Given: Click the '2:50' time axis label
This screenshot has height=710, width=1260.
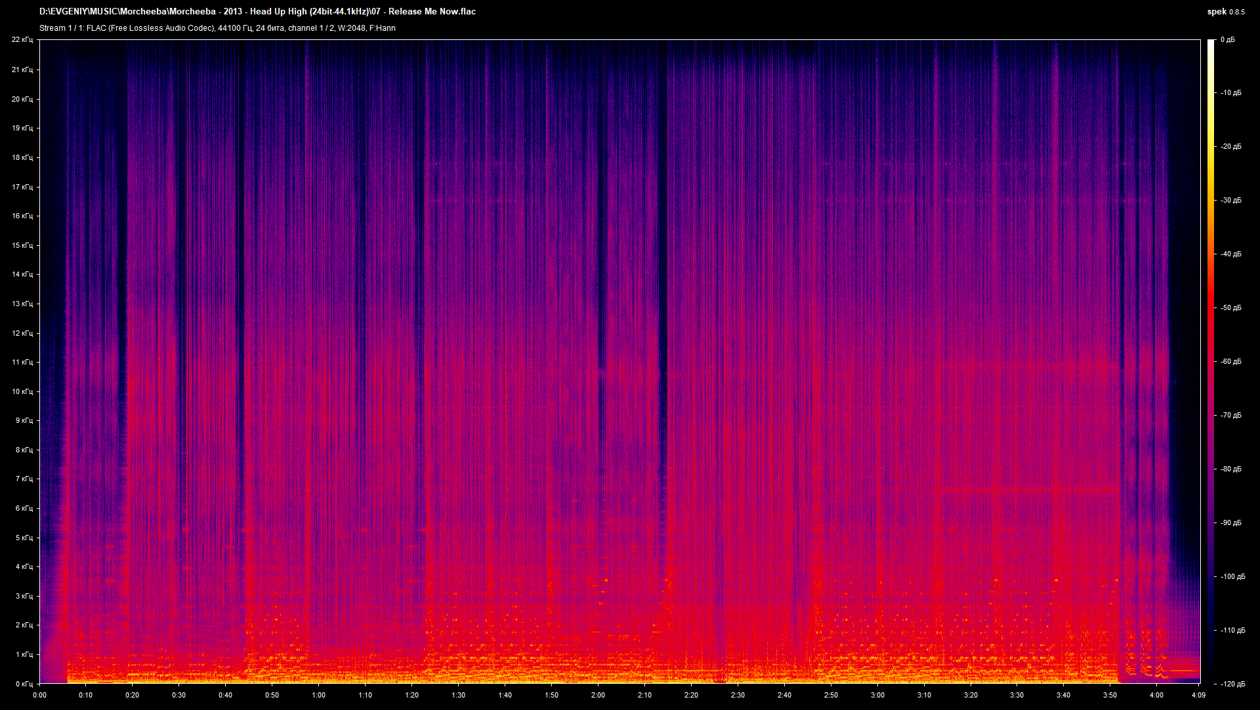Looking at the screenshot, I should pos(831,695).
